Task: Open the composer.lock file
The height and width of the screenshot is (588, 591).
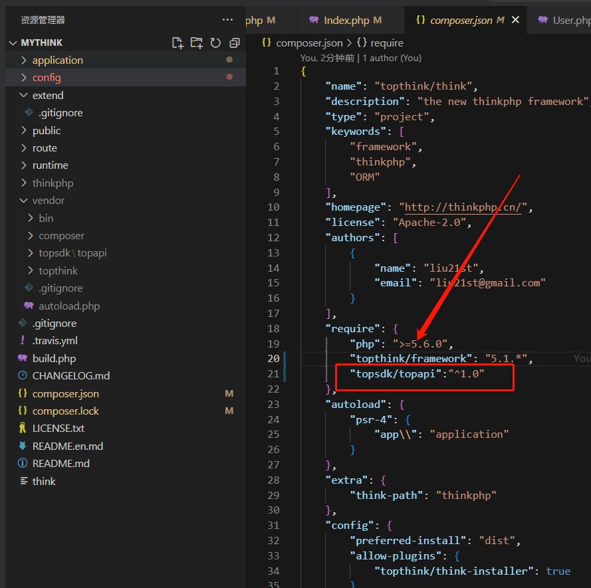Action: [x=65, y=411]
